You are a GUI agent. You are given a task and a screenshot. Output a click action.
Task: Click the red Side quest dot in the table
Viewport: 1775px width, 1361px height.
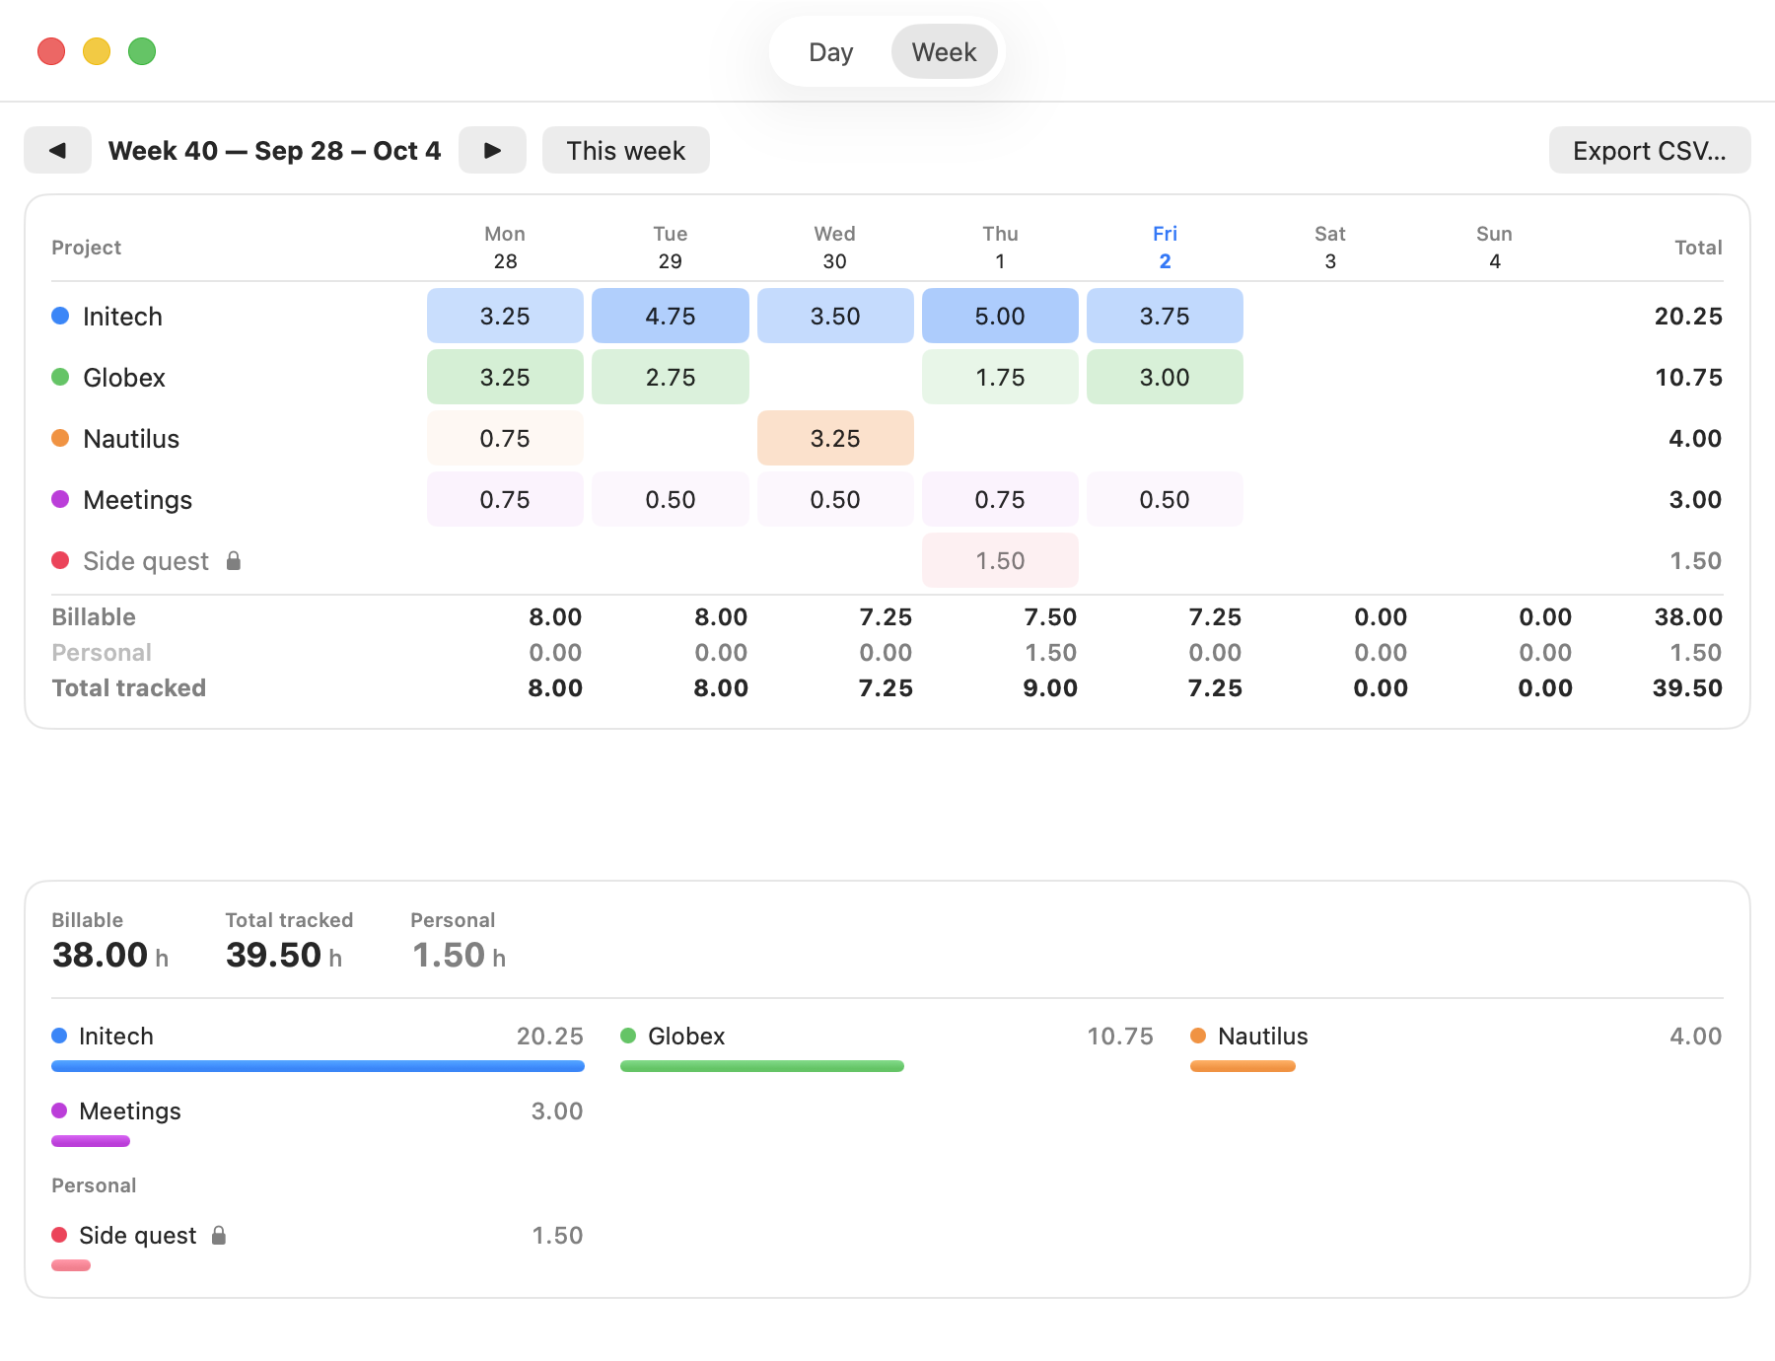point(60,560)
